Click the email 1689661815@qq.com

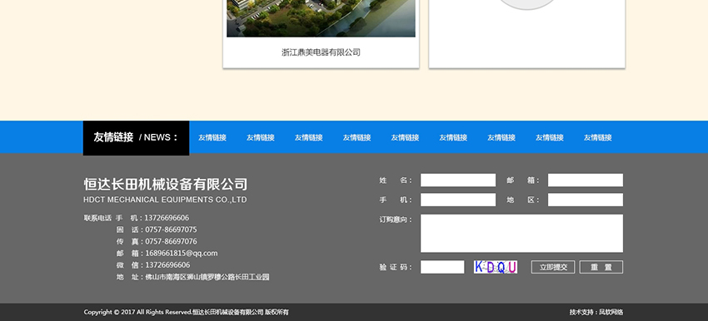click(181, 253)
